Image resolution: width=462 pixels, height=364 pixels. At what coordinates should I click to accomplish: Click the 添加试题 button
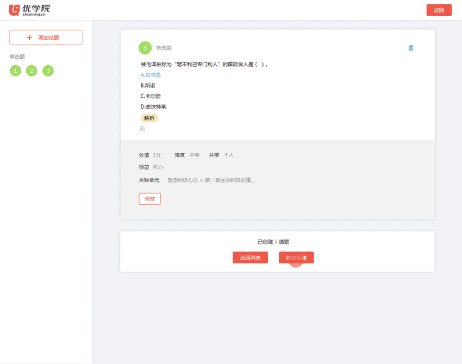tap(46, 37)
